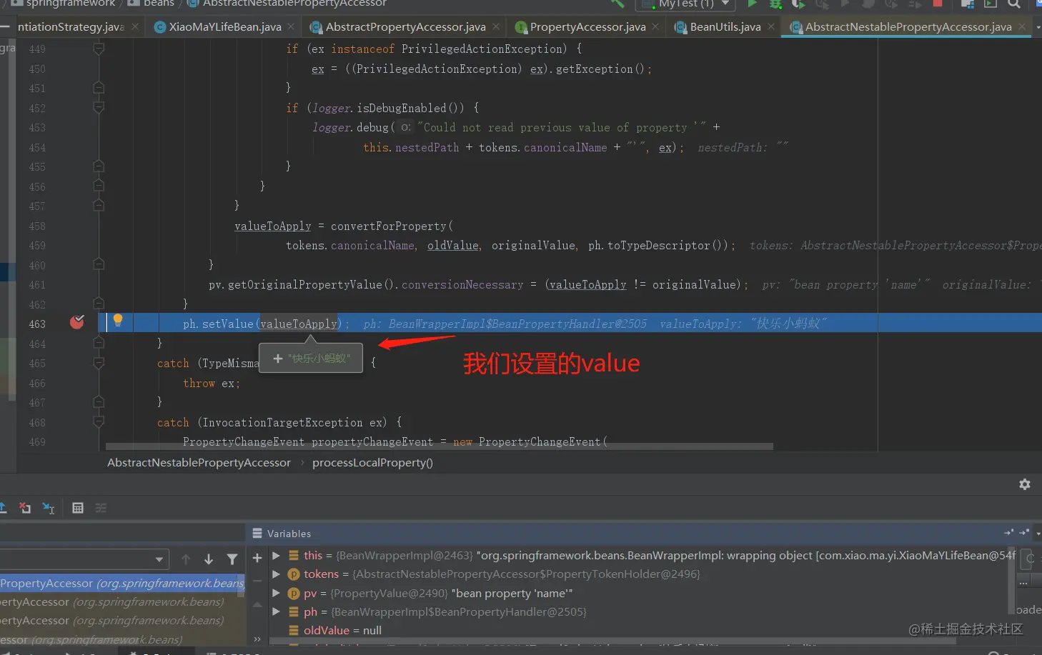Open the thread selector dropdown
This screenshot has height=655, width=1042.
click(84, 559)
